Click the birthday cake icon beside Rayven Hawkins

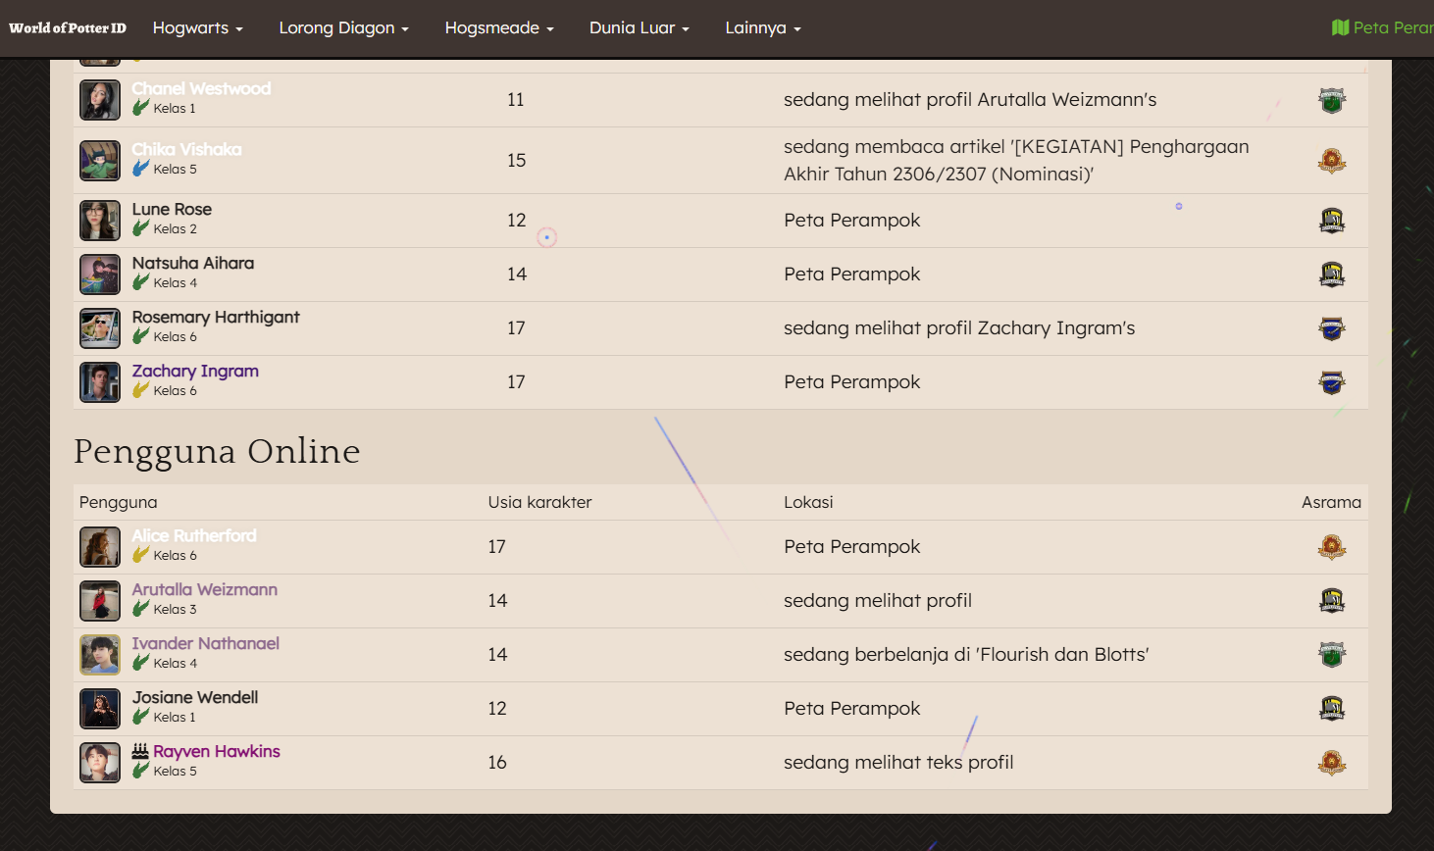coord(140,751)
